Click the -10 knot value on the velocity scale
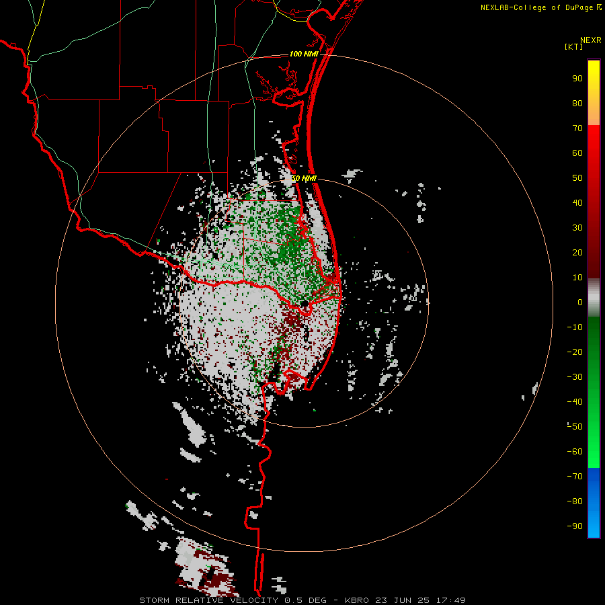Image resolution: width=605 pixels, height=605 pixels. [575, 327]
